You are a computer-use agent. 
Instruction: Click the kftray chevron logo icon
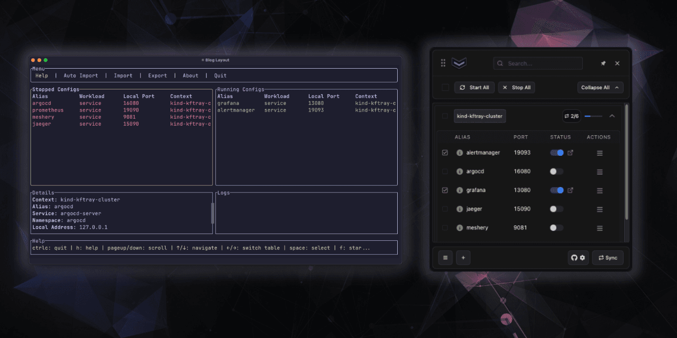pyautogui.click(x=459, y=62)
